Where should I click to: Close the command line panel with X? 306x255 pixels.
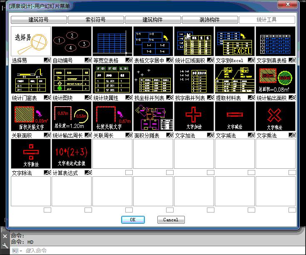[5, 236]
